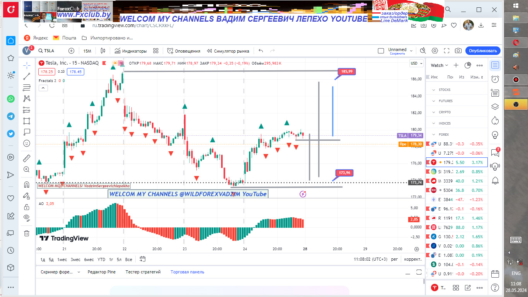Open the go-to-date calendar icon
Viewport: 528px width, 297px height.
[x=143, y=259]
